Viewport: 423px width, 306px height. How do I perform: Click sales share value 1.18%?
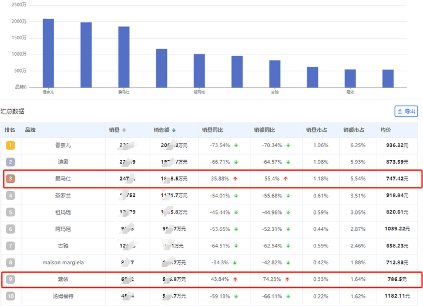pyautogui.click(x=321, y=179)
